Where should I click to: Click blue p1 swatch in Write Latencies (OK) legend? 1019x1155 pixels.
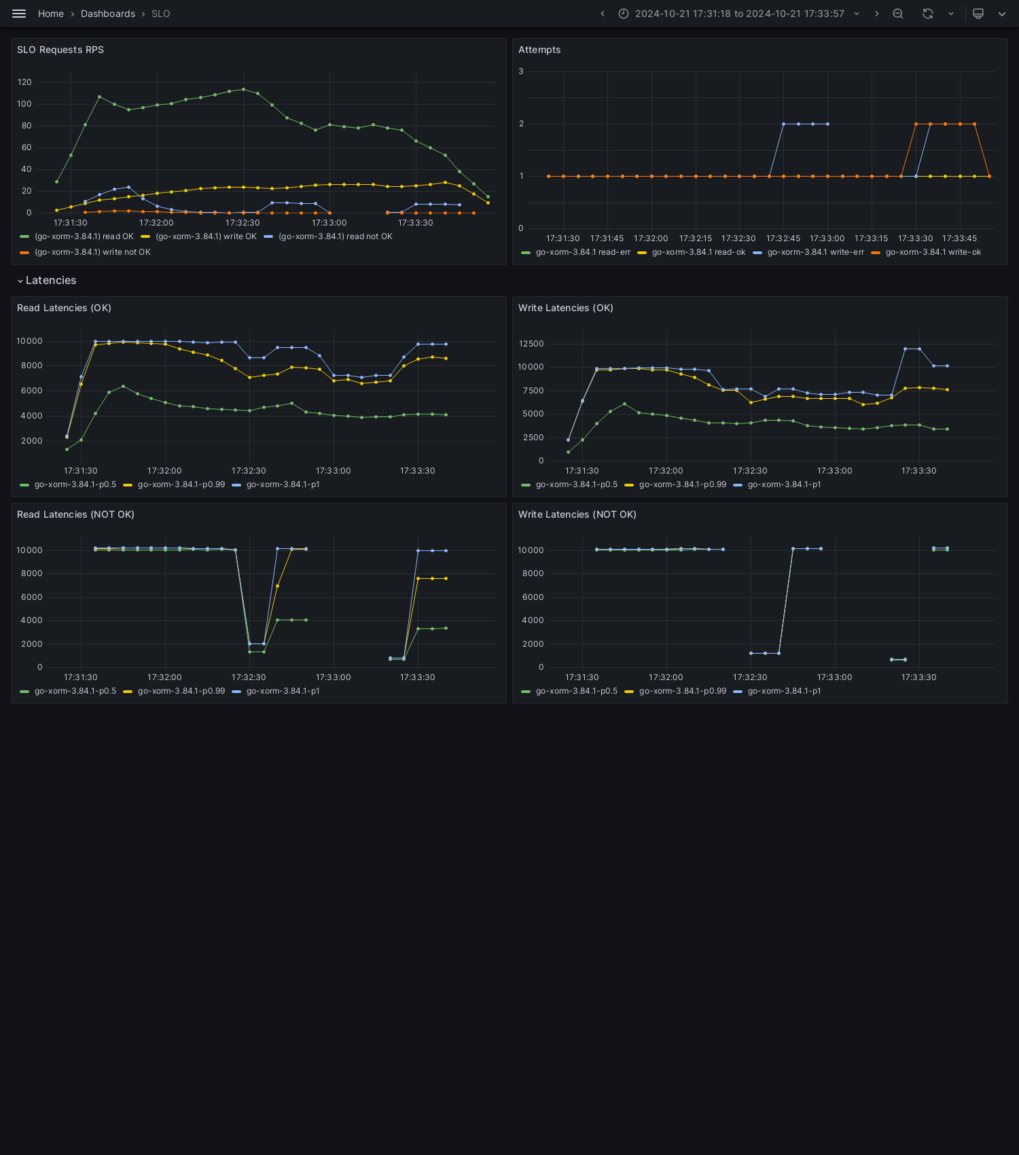click(738, 485)
